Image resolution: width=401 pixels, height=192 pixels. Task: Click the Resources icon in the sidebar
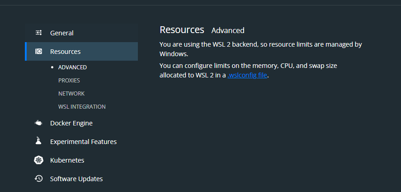pyautogui.click(x=39, y=52)
